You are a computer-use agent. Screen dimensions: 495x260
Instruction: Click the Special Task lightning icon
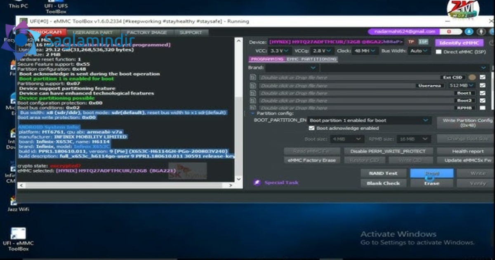point(257,182)
